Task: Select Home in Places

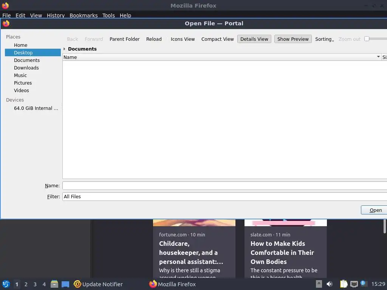Action: 33,45
